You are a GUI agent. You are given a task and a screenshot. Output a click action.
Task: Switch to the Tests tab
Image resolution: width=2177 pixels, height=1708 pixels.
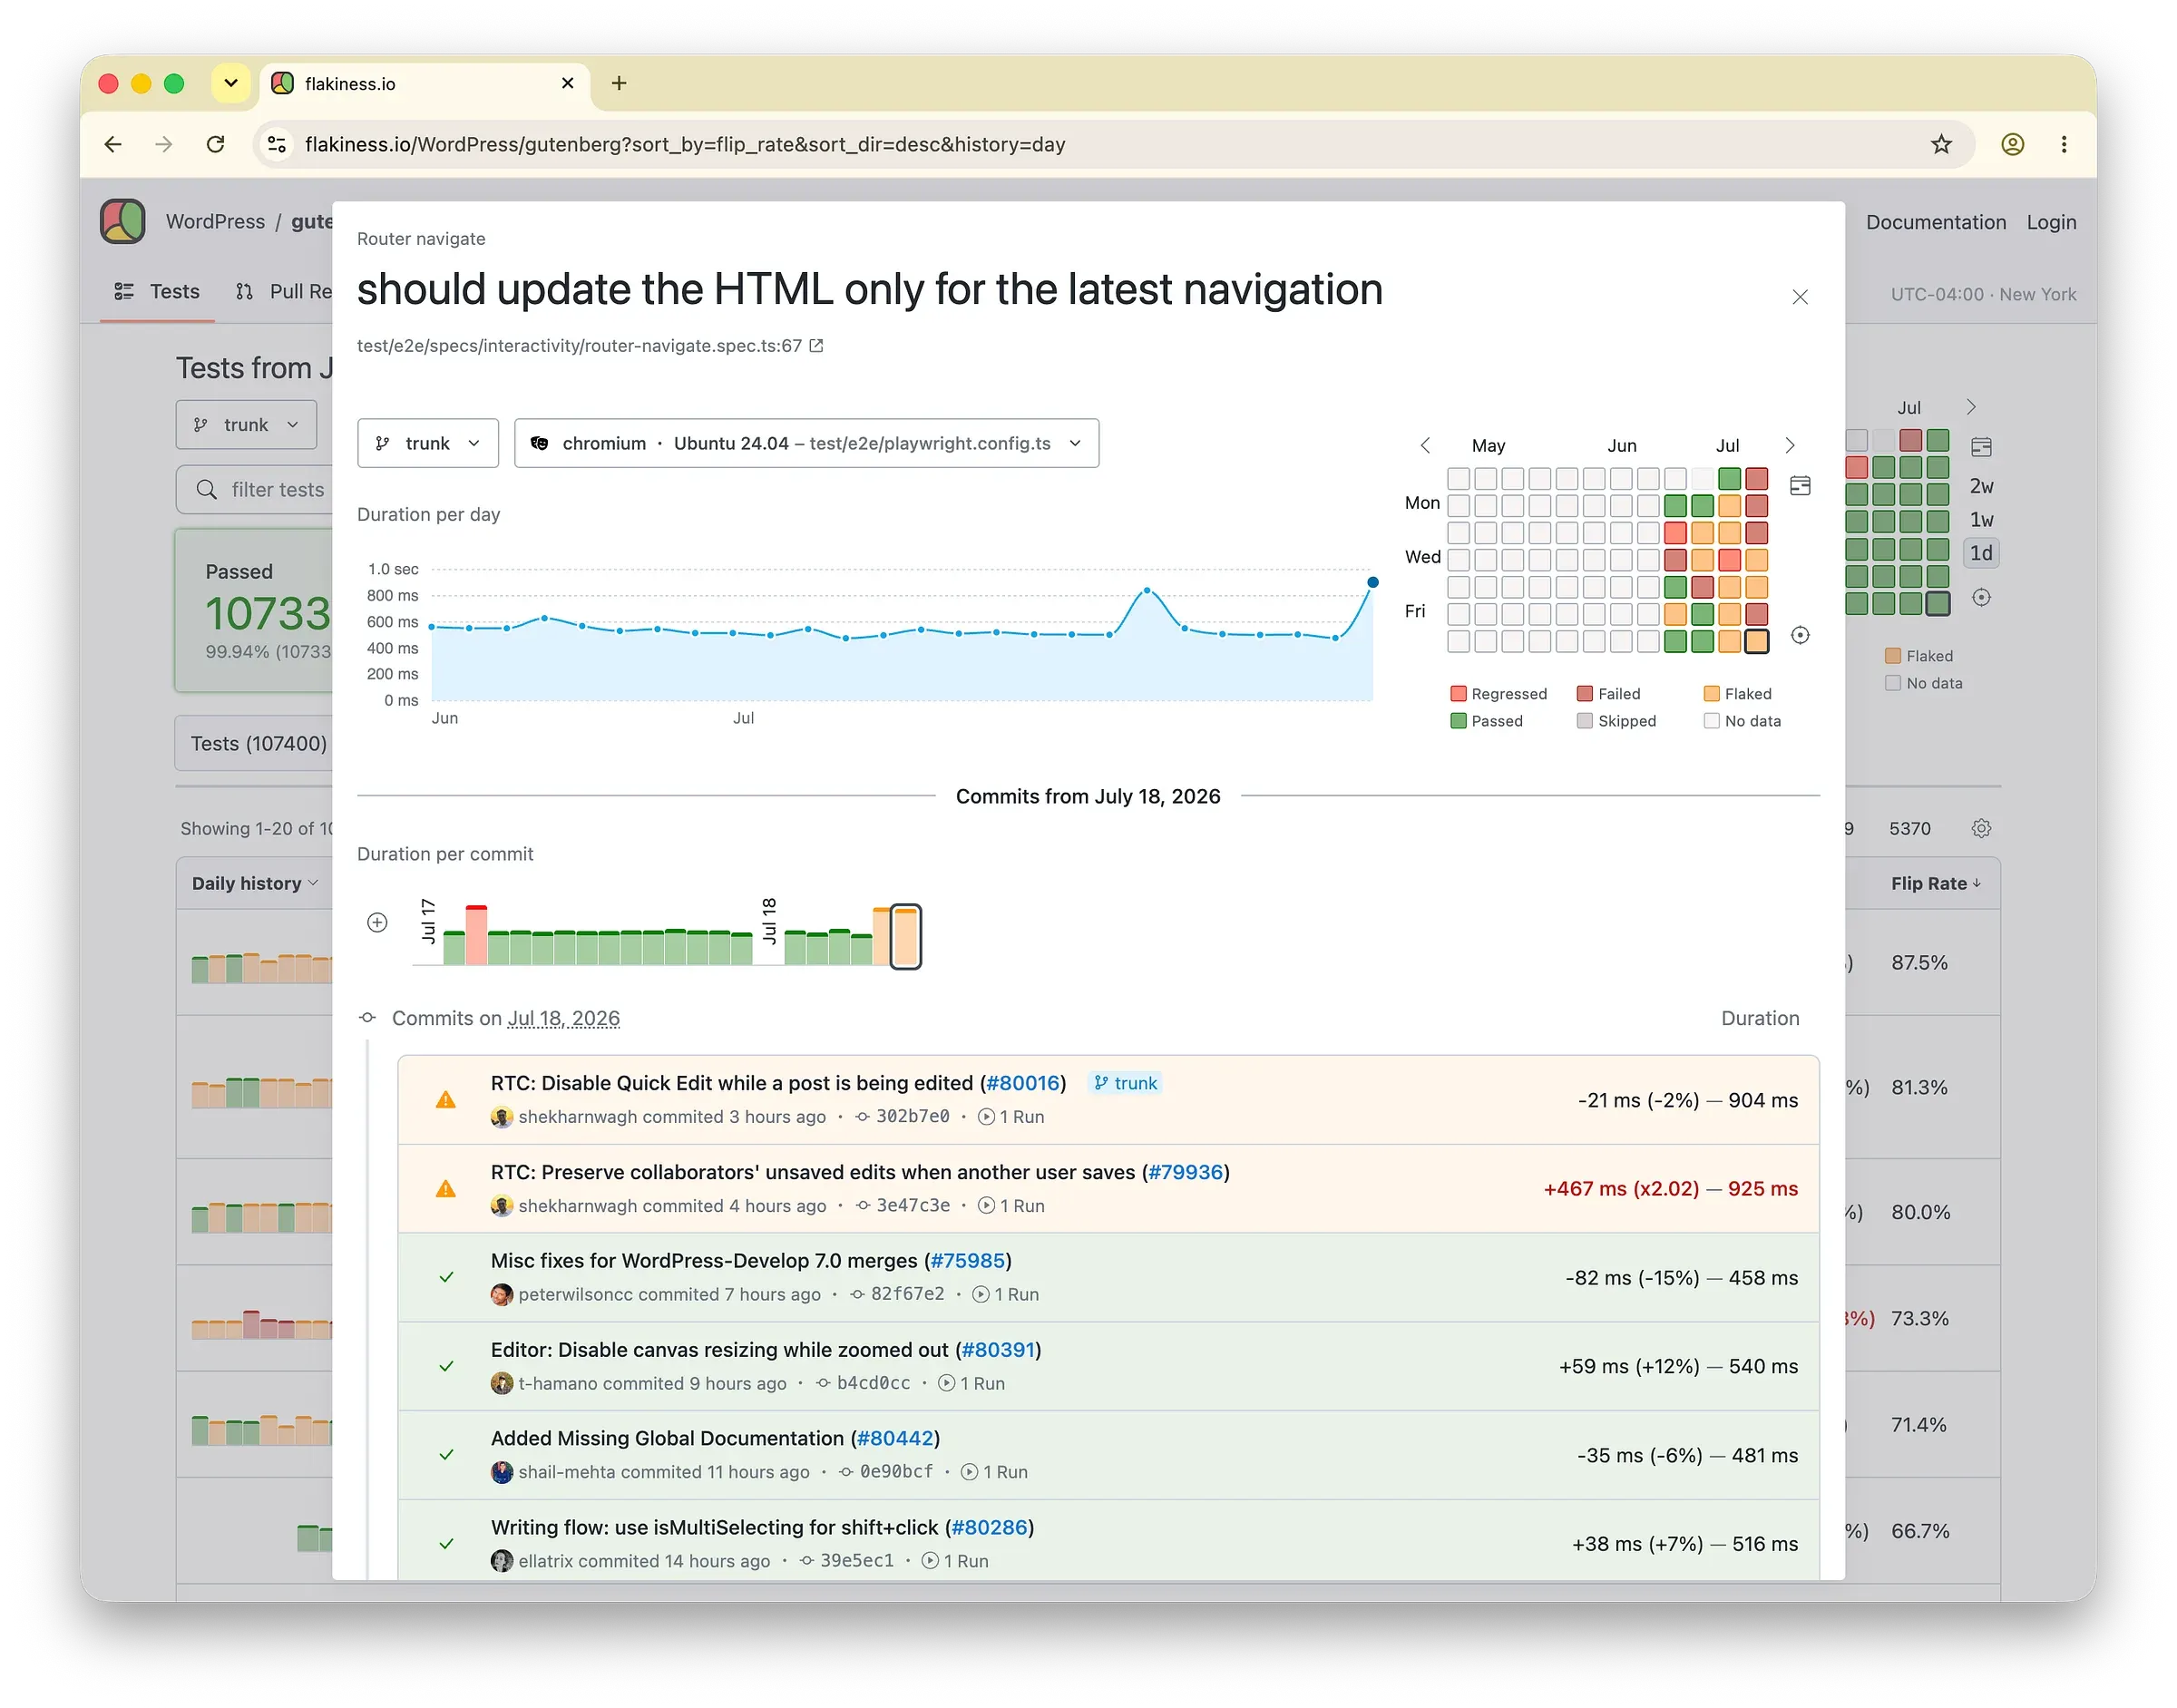coord(157,291)
